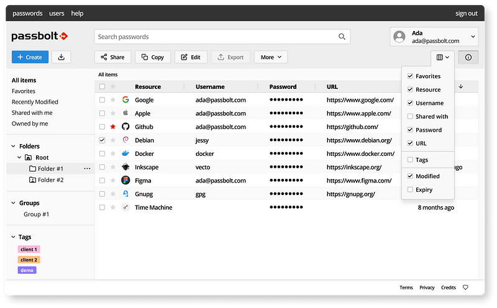Screen dimensions: 497x308
Task: Enable the Tags column checkbox
Action: point(410,160)
